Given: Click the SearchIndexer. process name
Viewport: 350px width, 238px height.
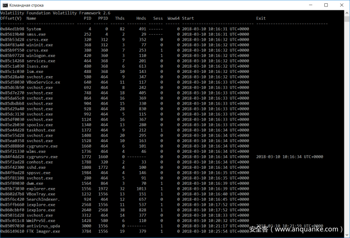Looking at the screenshot, I should (x=43, y=199).
